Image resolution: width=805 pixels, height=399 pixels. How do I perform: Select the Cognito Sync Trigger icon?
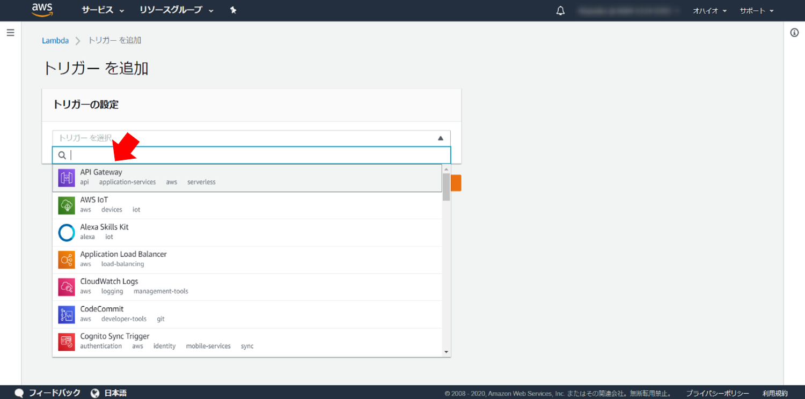[67, 342]
